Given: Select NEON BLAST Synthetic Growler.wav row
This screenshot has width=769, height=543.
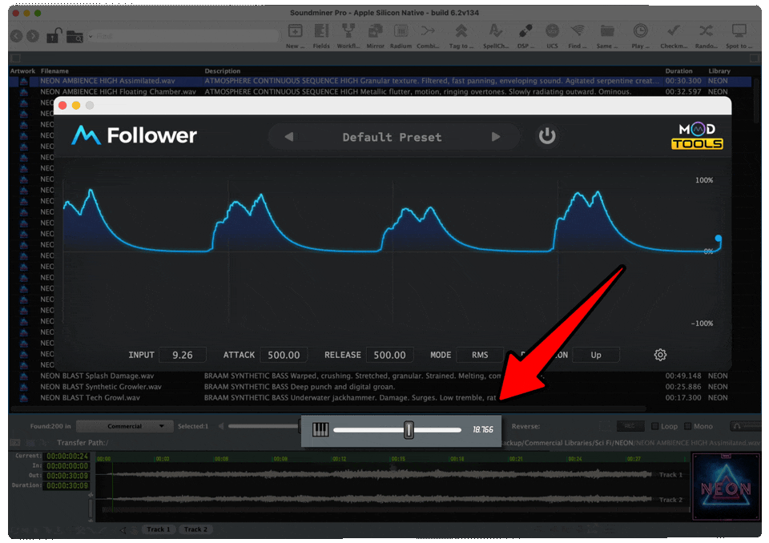Looking at the screenshot, I should (380, 387).
